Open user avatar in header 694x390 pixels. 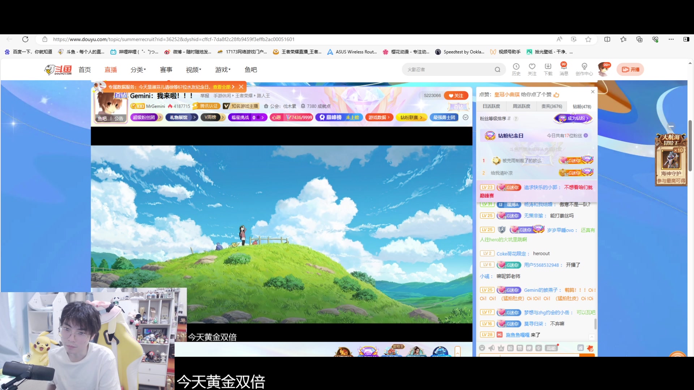coord(604,69)
